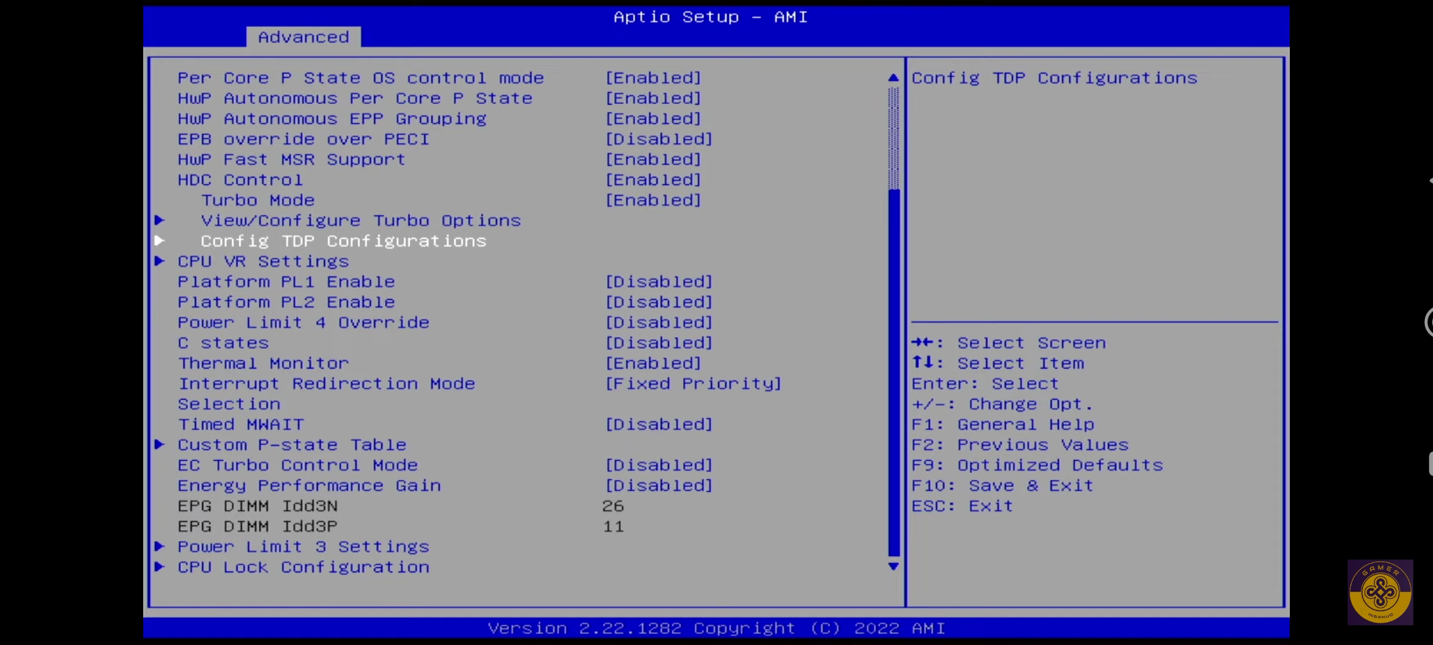Click F10: Save & Exit hint
Image resolution: width=1433 pixels, height=645 pixels.
[x=1002, y=486]
